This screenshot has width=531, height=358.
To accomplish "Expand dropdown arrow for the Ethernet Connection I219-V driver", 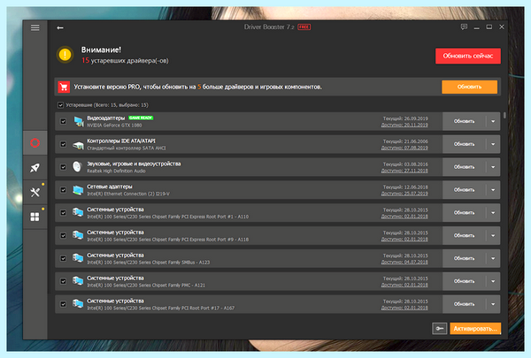I will (x=493, y=190).
